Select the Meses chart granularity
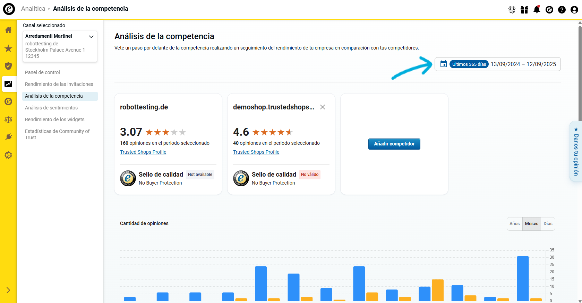This screenshot has height=303, width=582. coord(531,224)
